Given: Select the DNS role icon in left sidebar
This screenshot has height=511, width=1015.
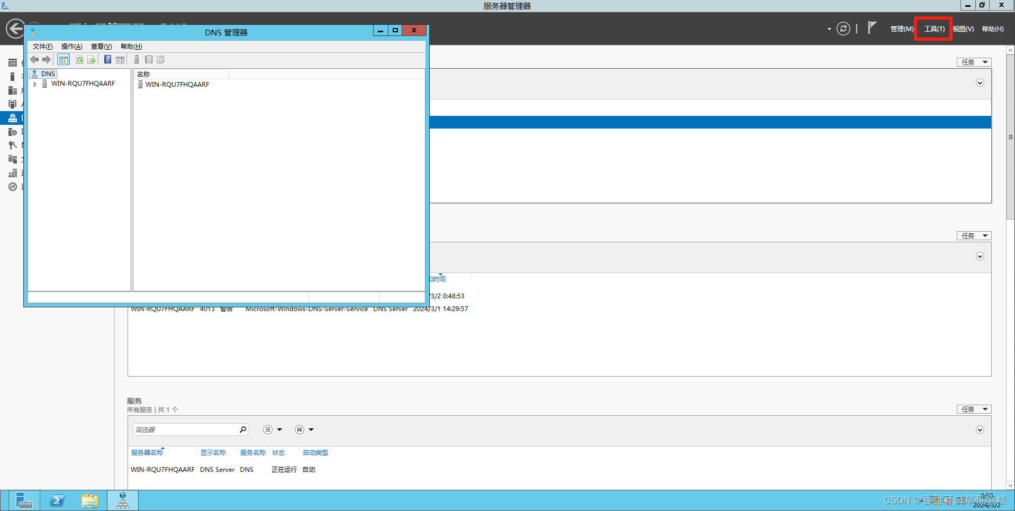Looking at the screenshot, I should [x=13, y=118].
